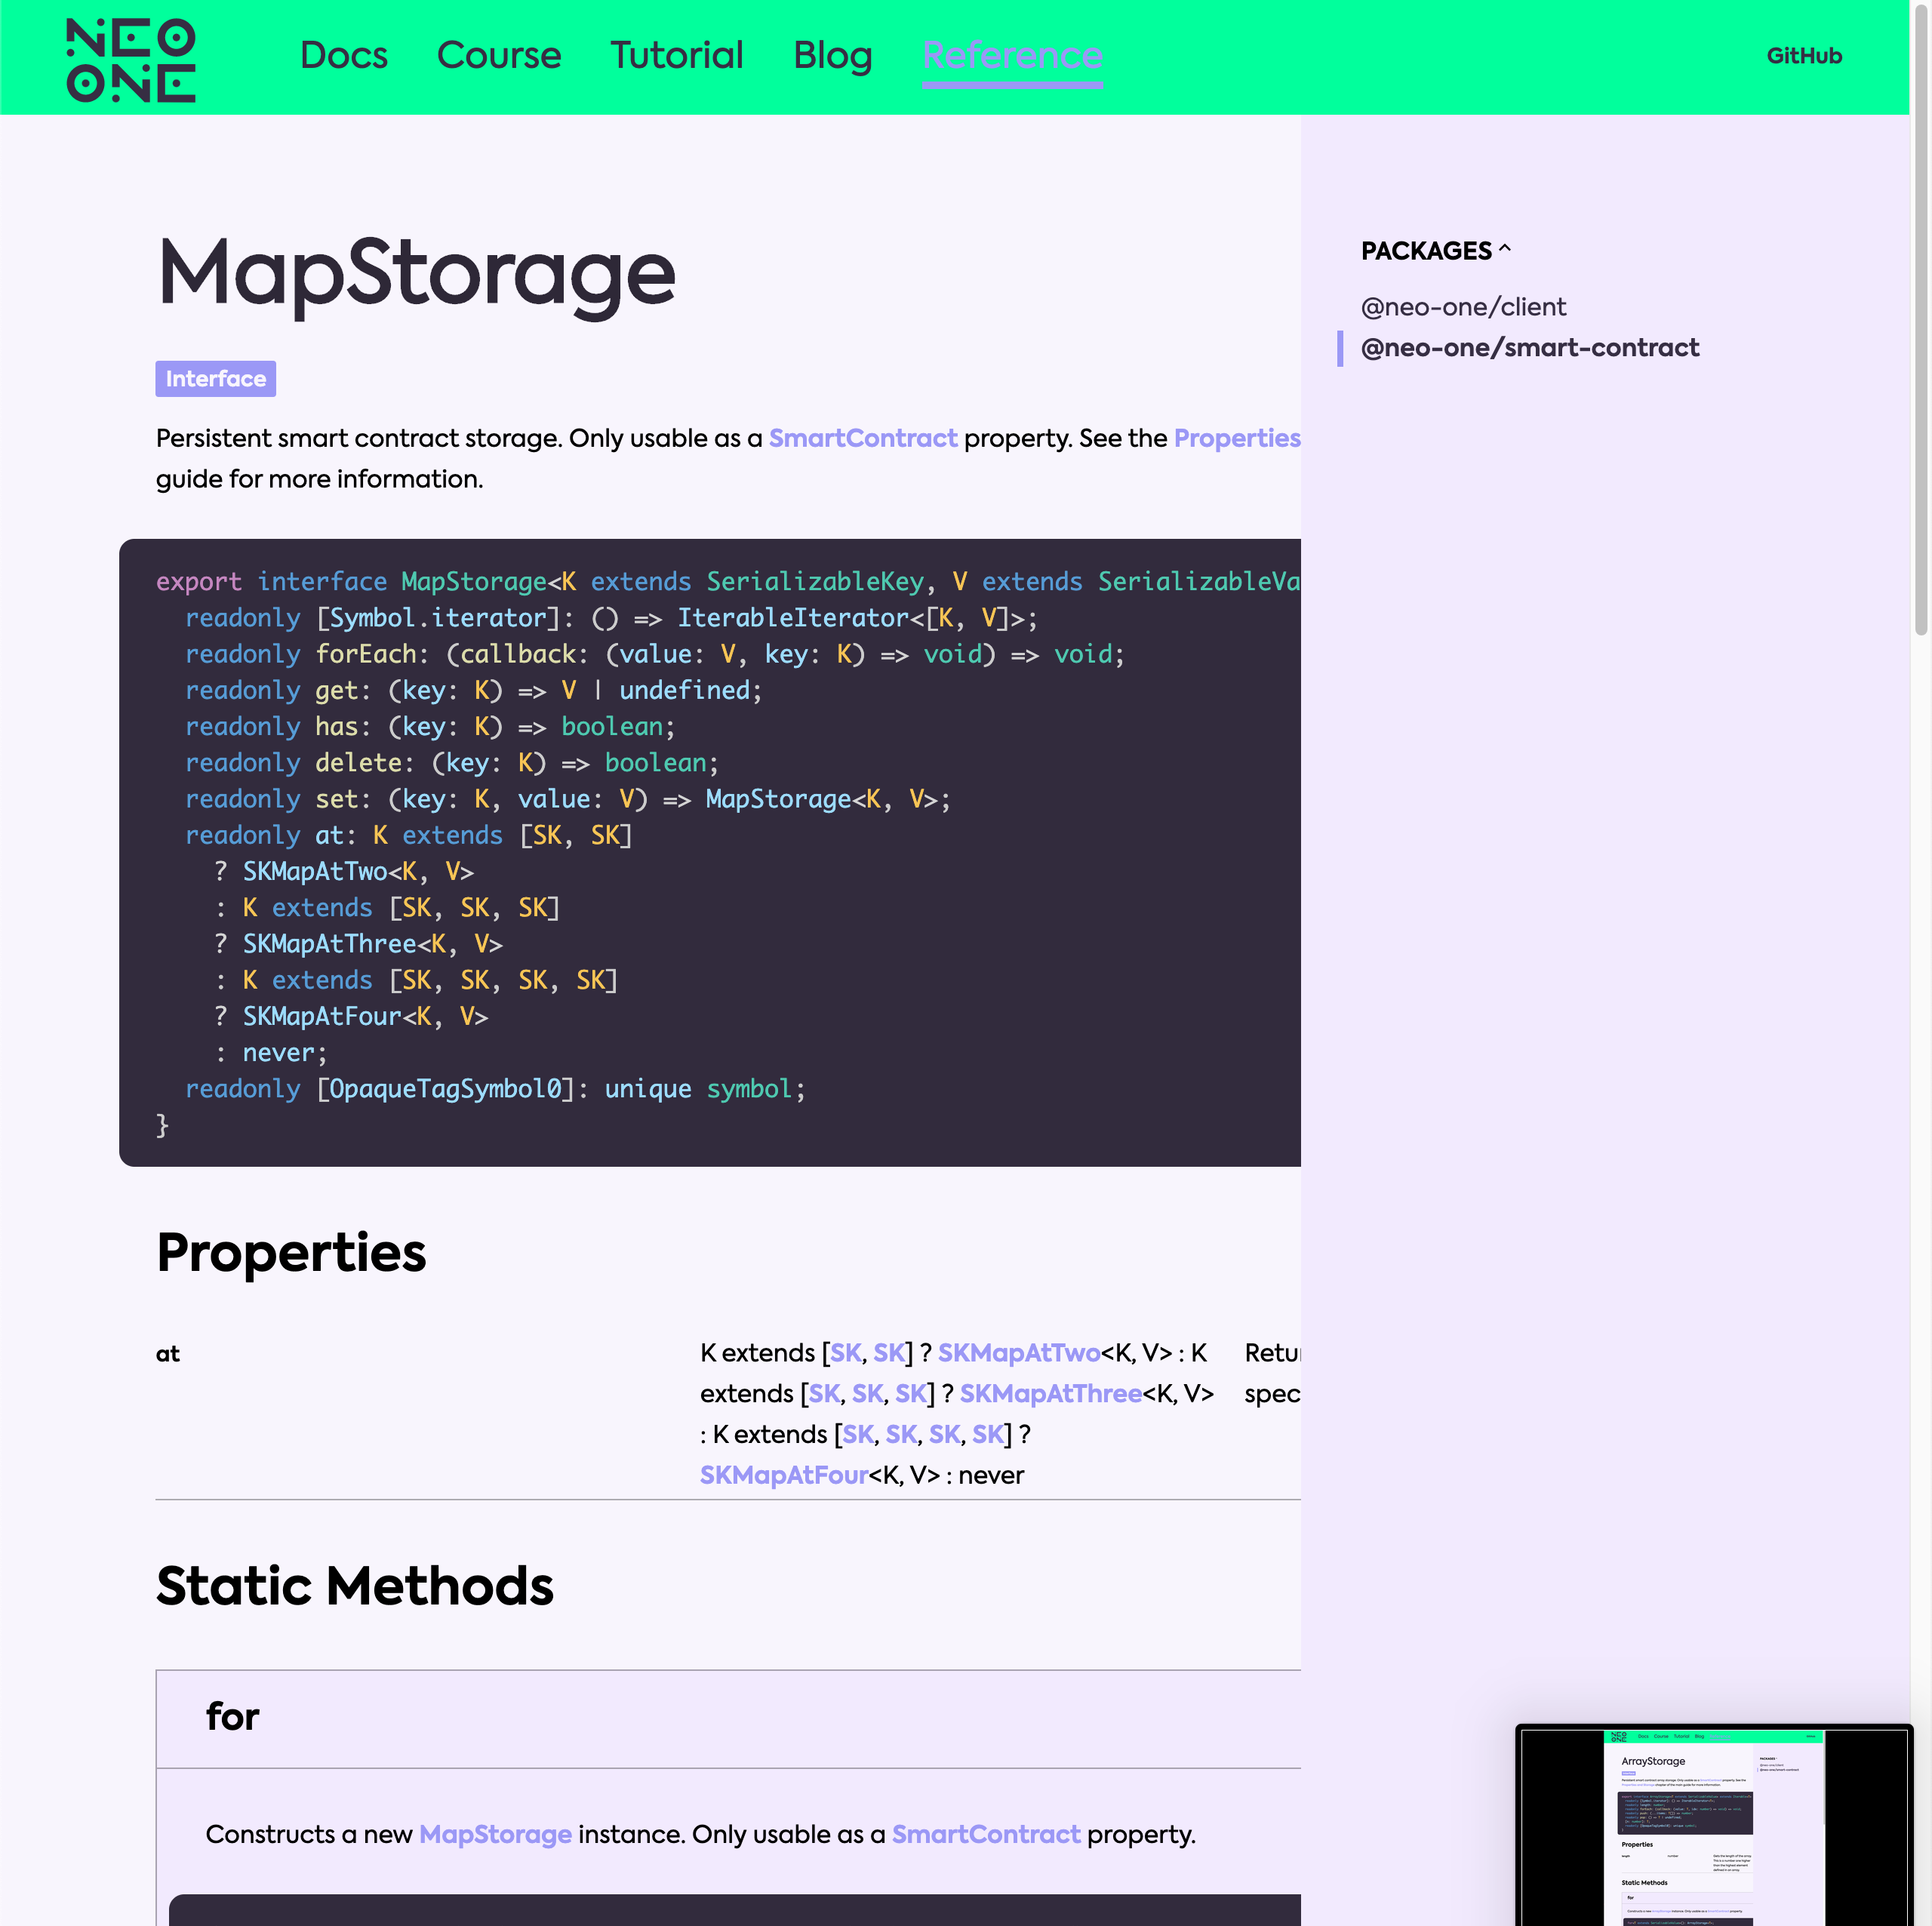Viewport: 1932px width, 1926px height.
Task: Open the Blog page
Action: tap(832, 55)
